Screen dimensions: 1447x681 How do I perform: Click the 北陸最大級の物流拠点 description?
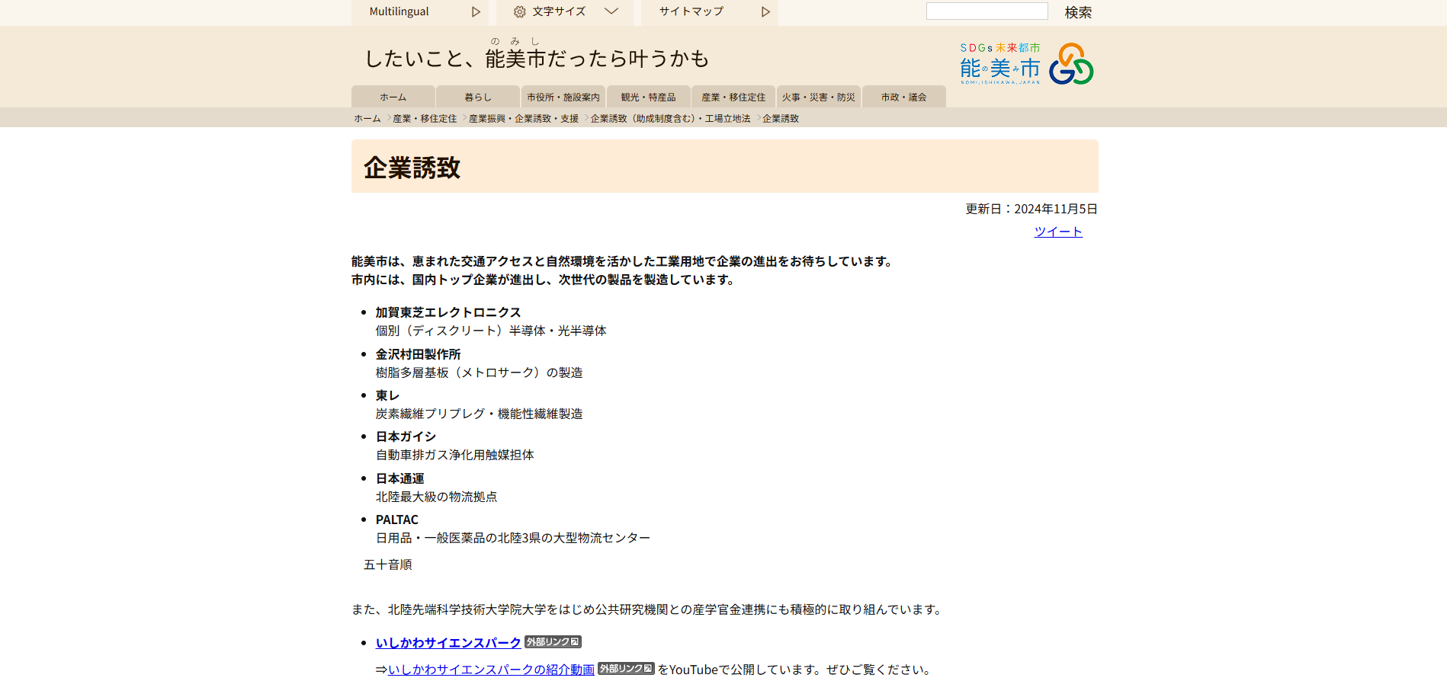click(x=437, y=497)
